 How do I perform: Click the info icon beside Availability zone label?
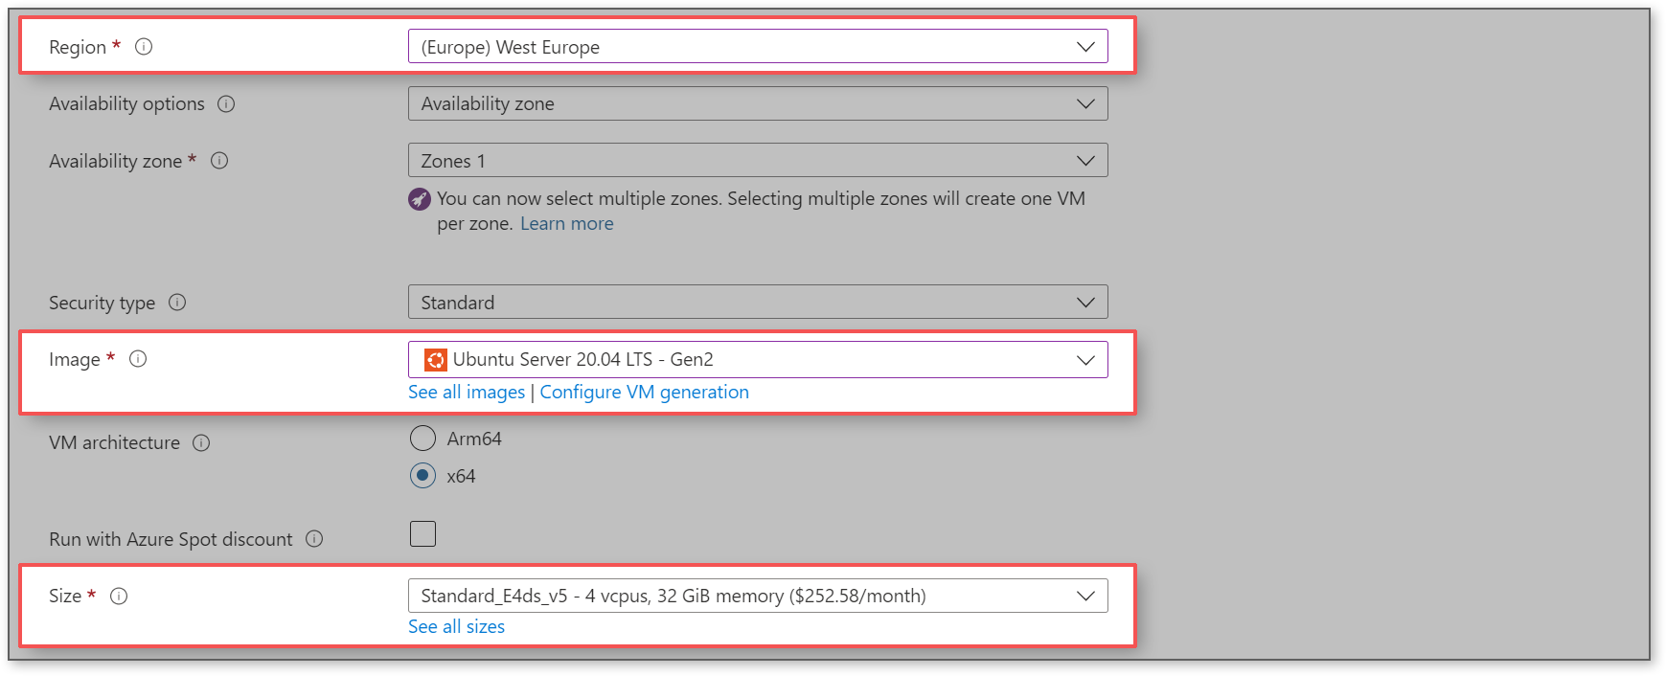coord(219,160)
